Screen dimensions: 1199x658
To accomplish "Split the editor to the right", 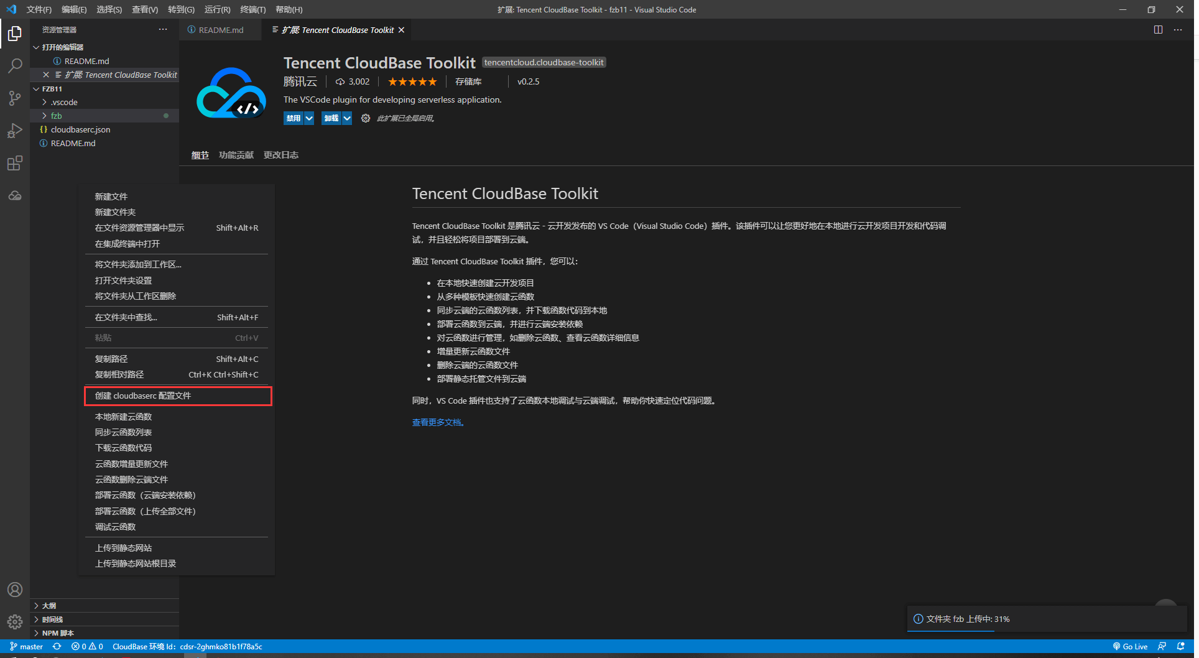I will (1158, 29).
